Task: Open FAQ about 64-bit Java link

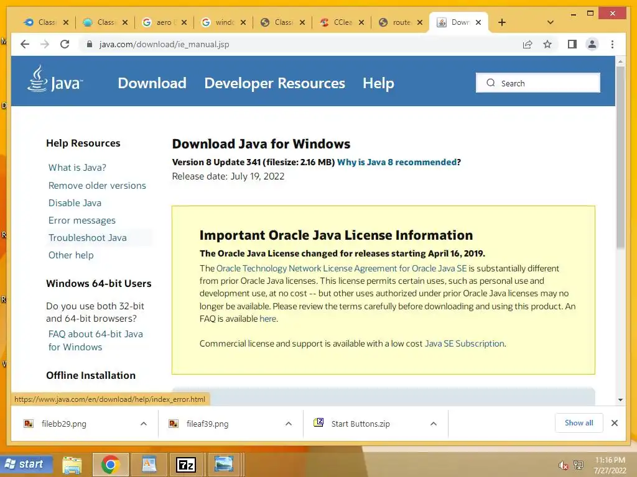Action: pos(95,340)
